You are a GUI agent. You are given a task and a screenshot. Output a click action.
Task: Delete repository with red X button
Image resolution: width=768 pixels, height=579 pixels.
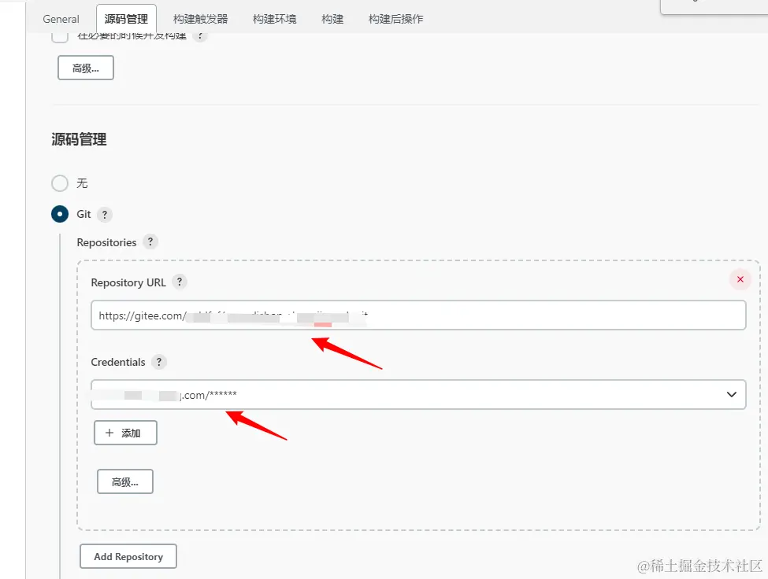[740, 279]
